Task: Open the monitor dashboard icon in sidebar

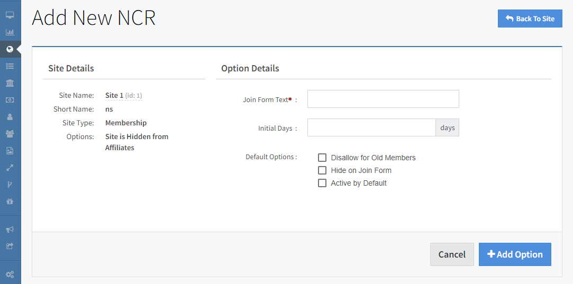Action: pos(10,15)
